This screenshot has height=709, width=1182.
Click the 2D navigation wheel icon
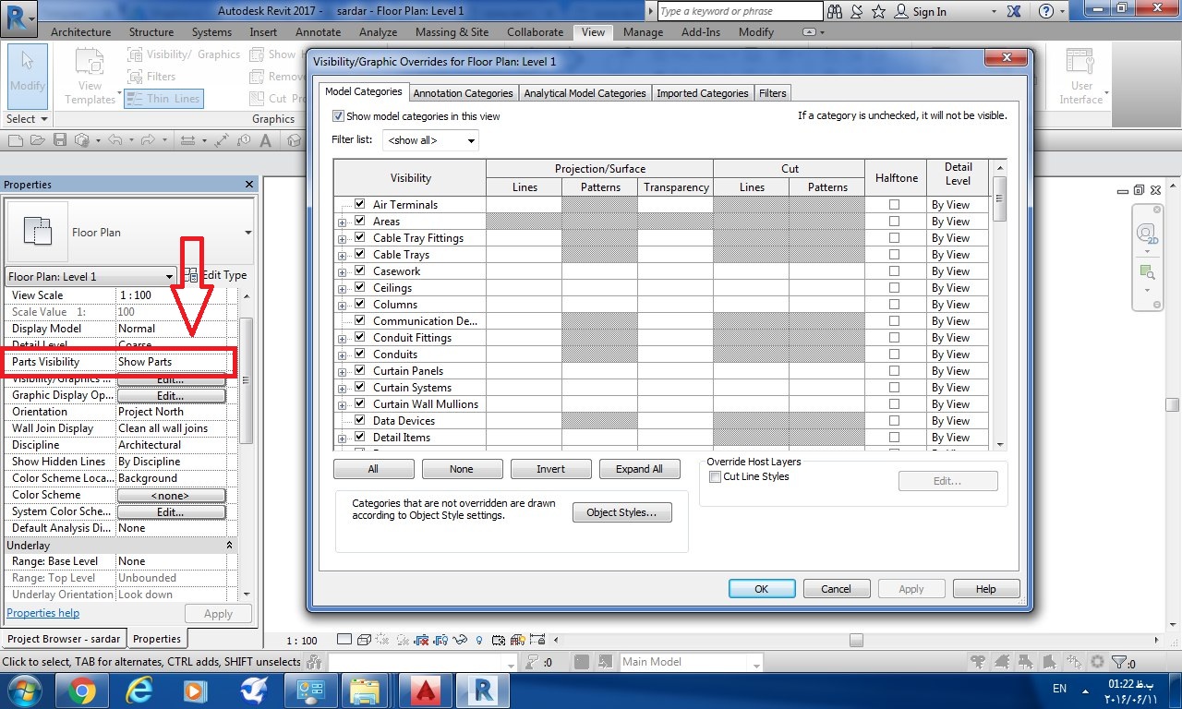click(1147, 233)
